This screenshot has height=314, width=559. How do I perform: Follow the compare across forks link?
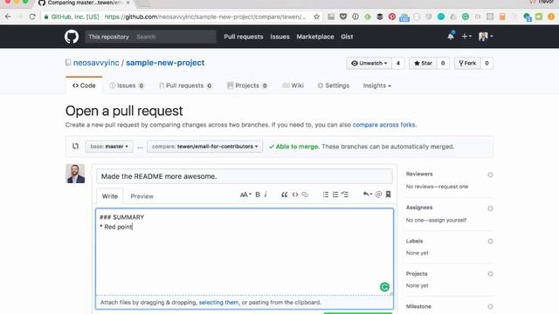point(383,125)
